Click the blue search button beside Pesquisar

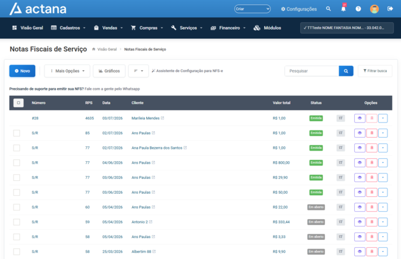coord(346,71)
